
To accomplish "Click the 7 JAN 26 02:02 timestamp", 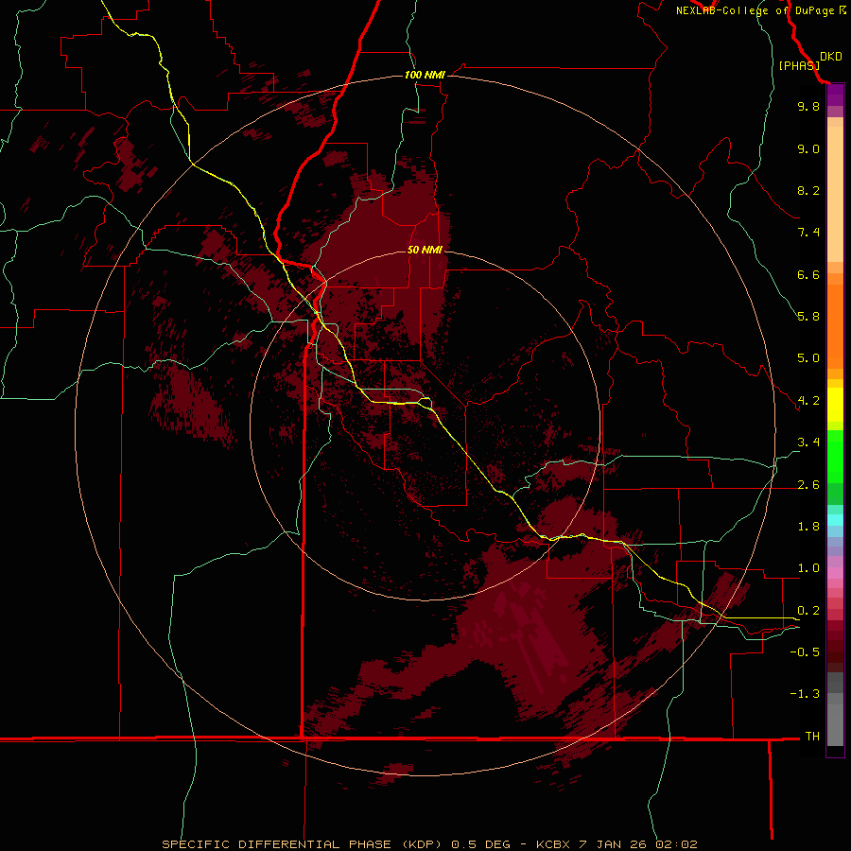I will pos(639,844).
